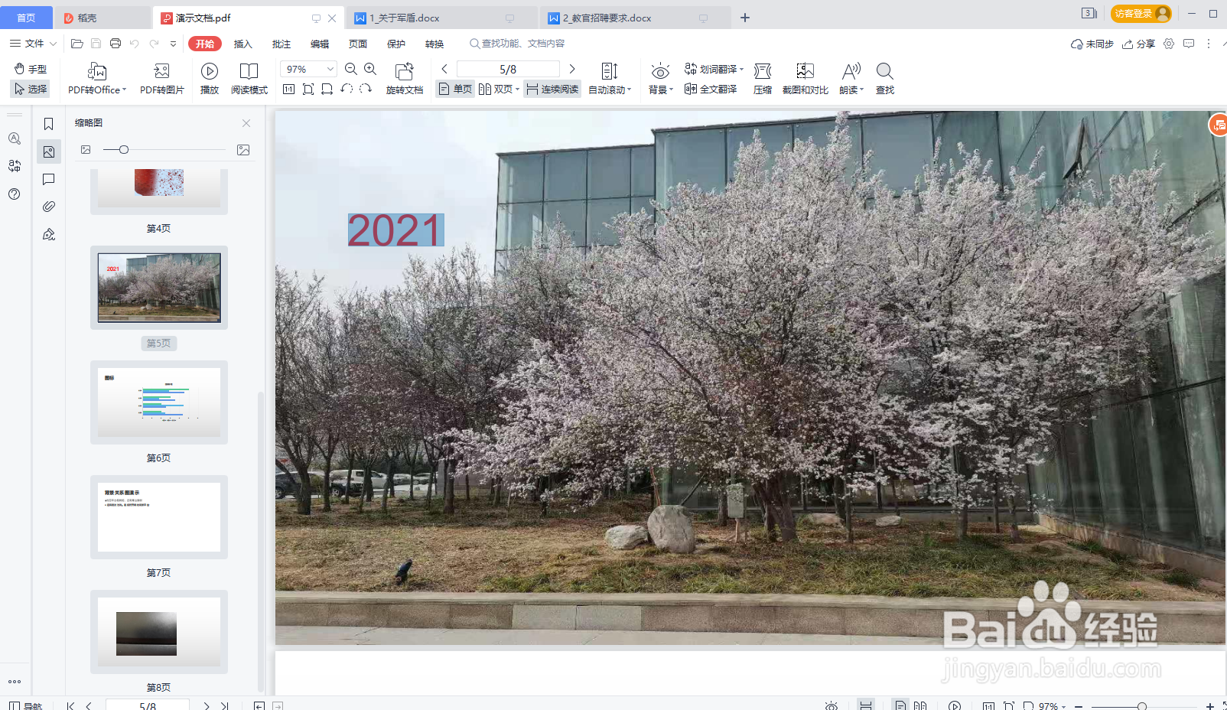
Task: Open 截图和对比 screenshot compare tool
Action: (x=805, y=79)
